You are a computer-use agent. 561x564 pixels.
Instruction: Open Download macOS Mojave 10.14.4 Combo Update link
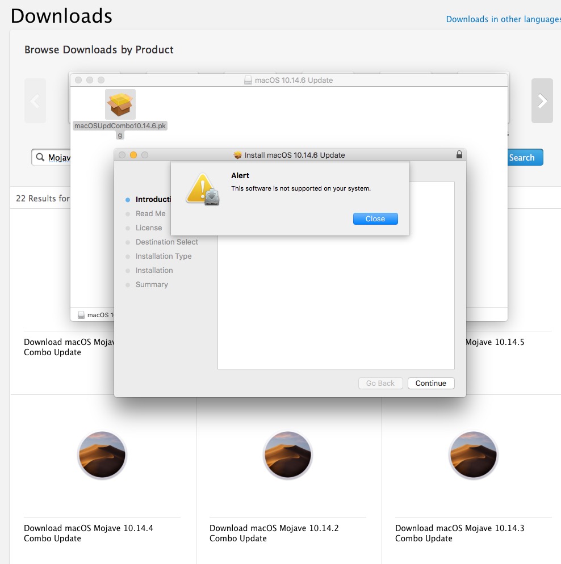89,533
